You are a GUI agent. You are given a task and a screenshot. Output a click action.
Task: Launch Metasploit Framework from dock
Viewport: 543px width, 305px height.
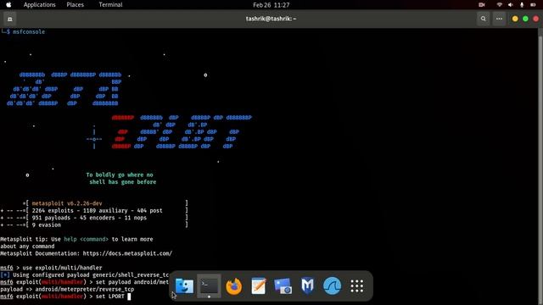[307, 286]
